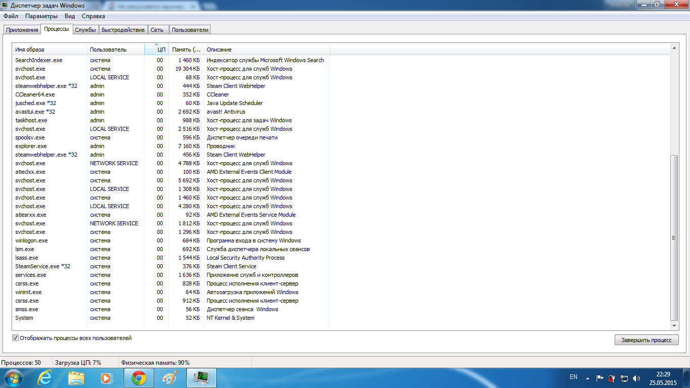Click "Процессов: 50" in status bar
690x388 pixels.
21,363
